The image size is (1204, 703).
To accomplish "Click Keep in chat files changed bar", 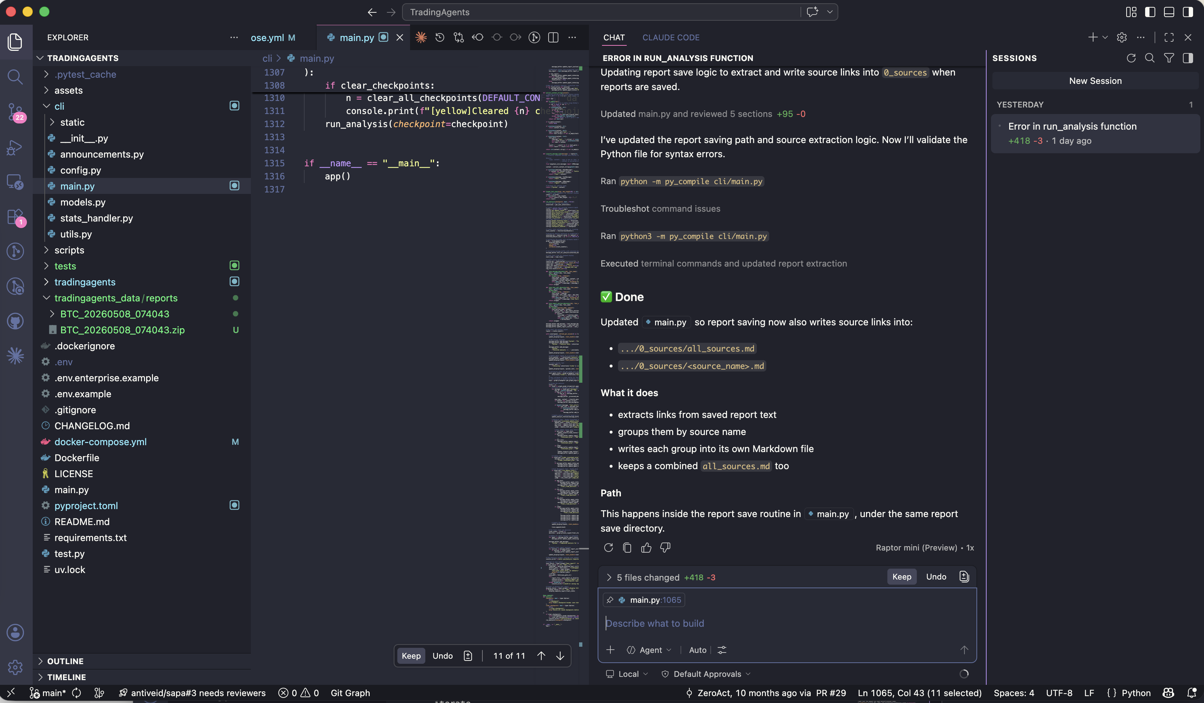I will pos(902,577).
